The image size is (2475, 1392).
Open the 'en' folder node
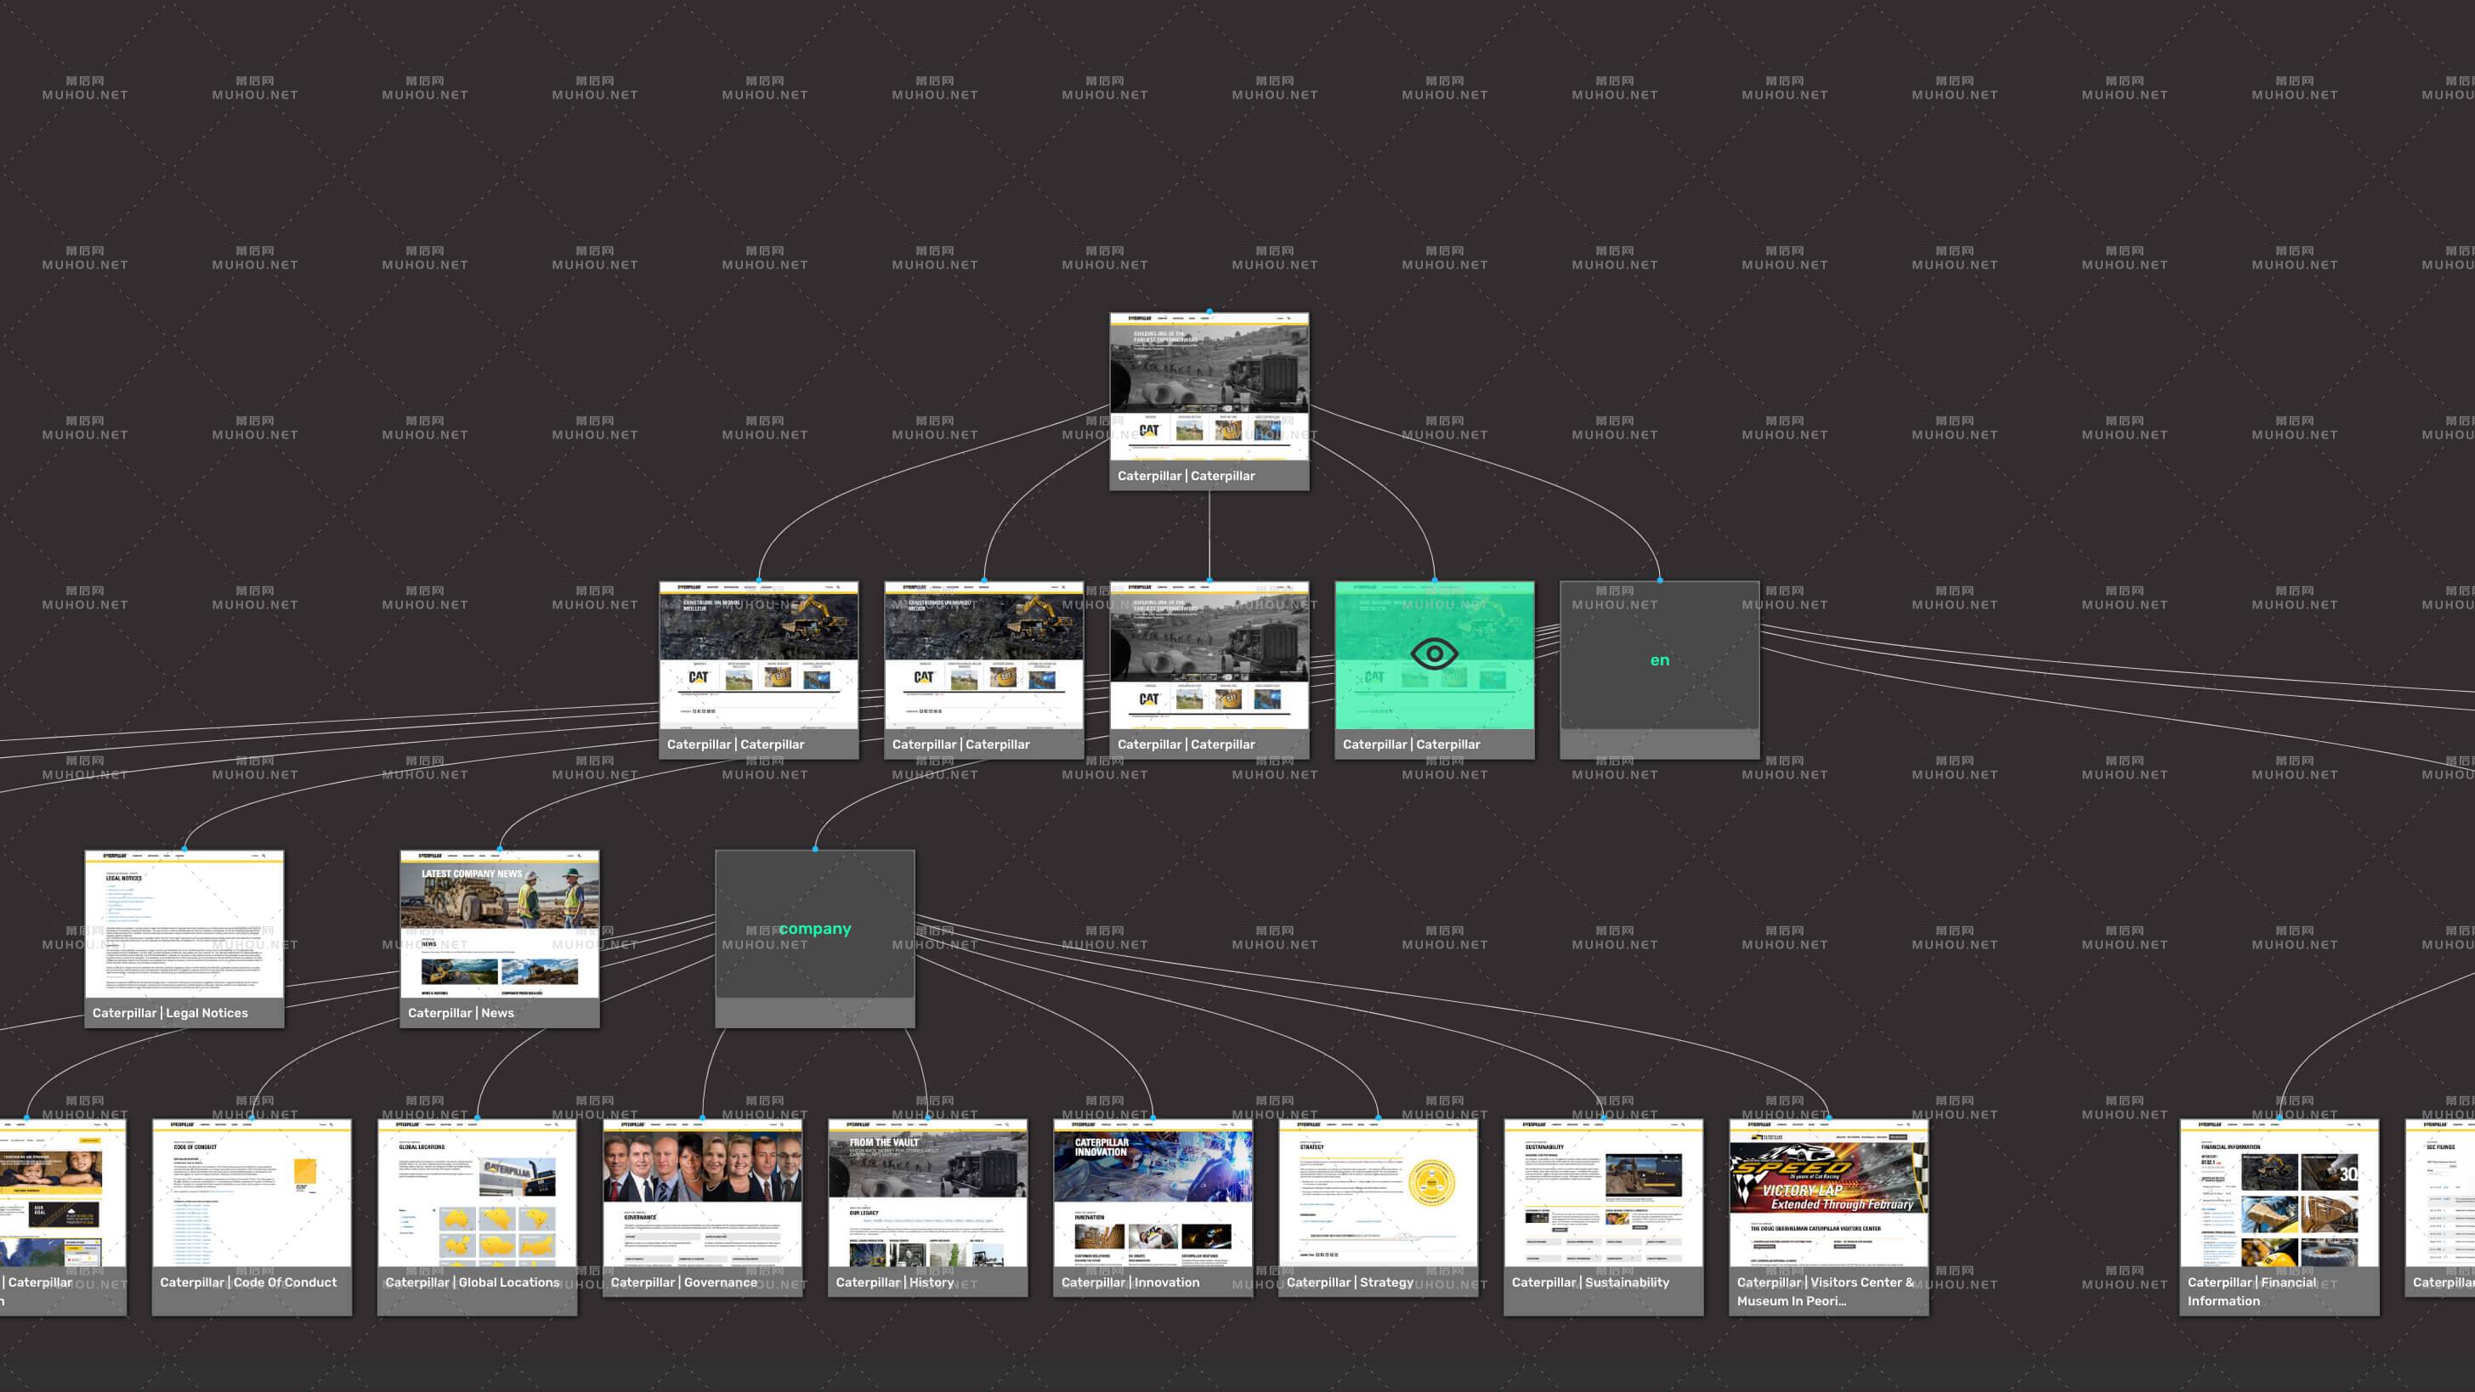[1659, 660]
